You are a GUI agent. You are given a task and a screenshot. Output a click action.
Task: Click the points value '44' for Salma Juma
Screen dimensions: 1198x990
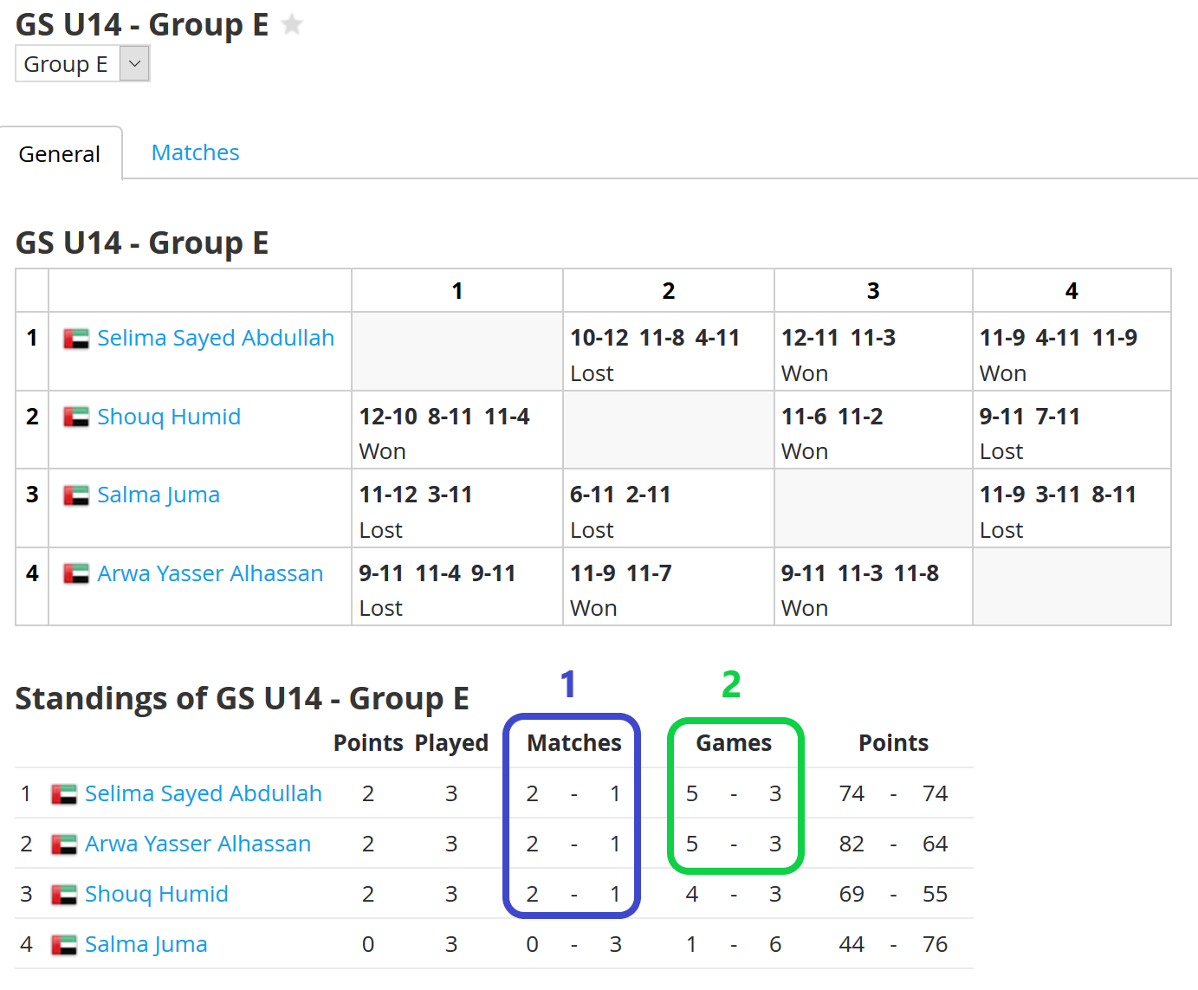click(852, 944)
